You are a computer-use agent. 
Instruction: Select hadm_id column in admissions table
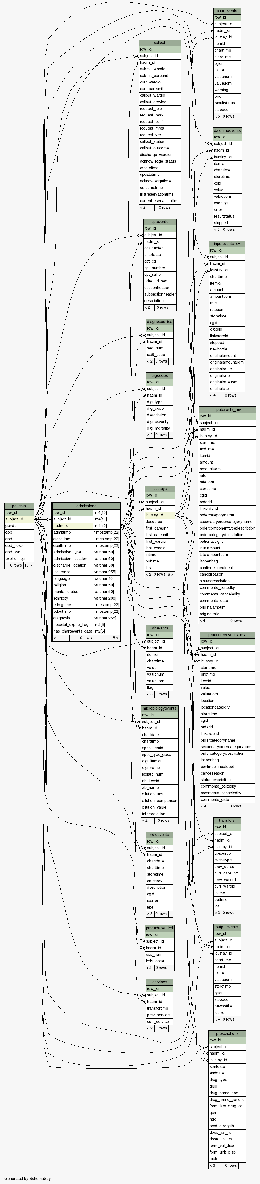pyautogui.click(x=72, y=526)
